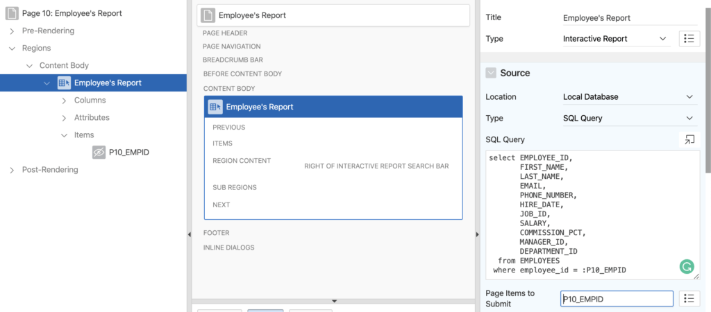Click the green Grammarly icon in SQL editor
Viewport: 711px width, 312px height.
pyautogui.click(x=687, y=267)
